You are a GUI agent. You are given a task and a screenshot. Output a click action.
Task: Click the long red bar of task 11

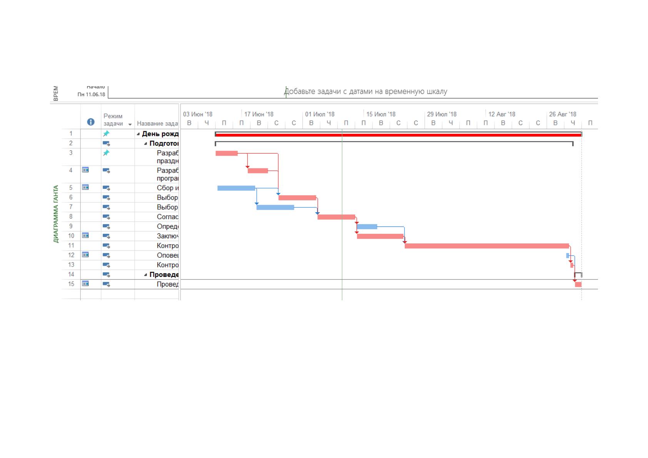pos(487,246)
